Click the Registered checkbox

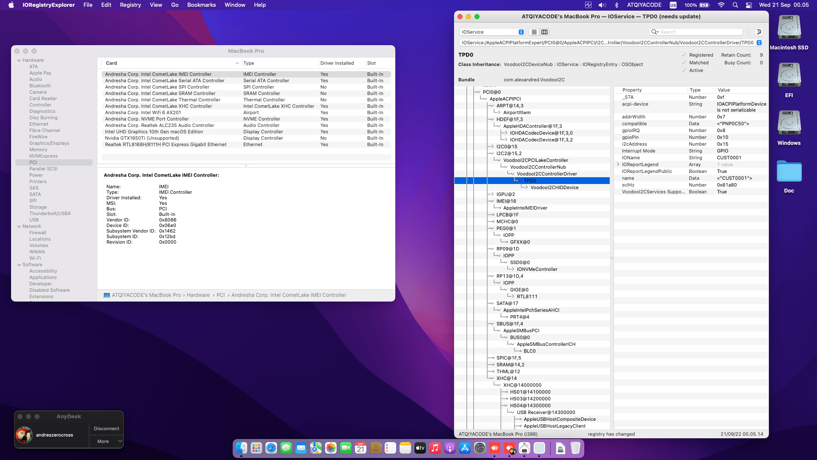pyautogui.click(x=684, y=55)
